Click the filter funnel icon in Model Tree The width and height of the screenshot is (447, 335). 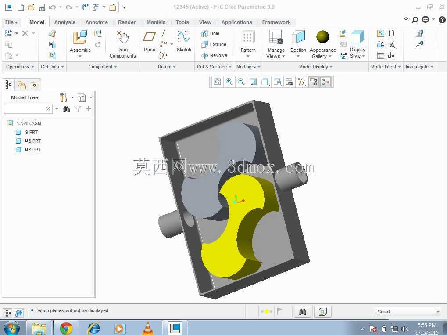(78, 109)
